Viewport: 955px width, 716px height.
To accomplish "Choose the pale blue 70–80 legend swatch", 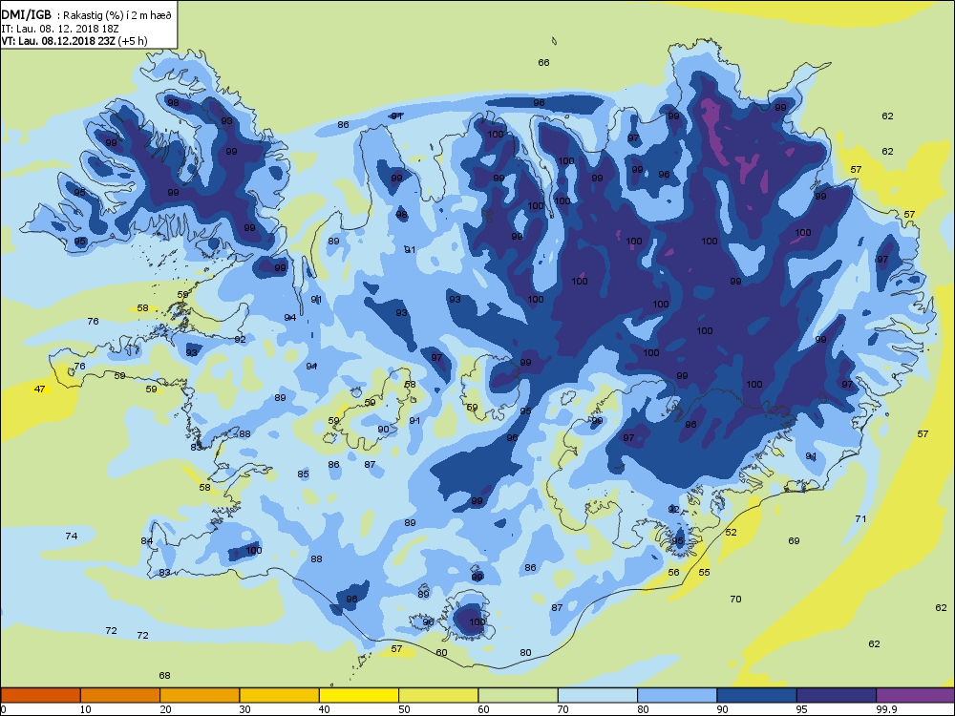I will tap(598, 695).
